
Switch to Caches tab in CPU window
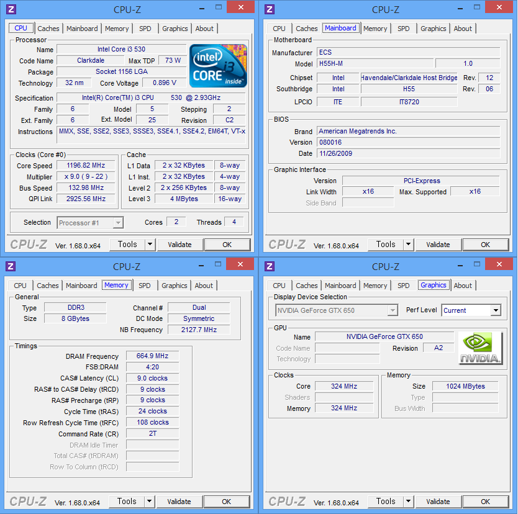click(x=48, y=29)
